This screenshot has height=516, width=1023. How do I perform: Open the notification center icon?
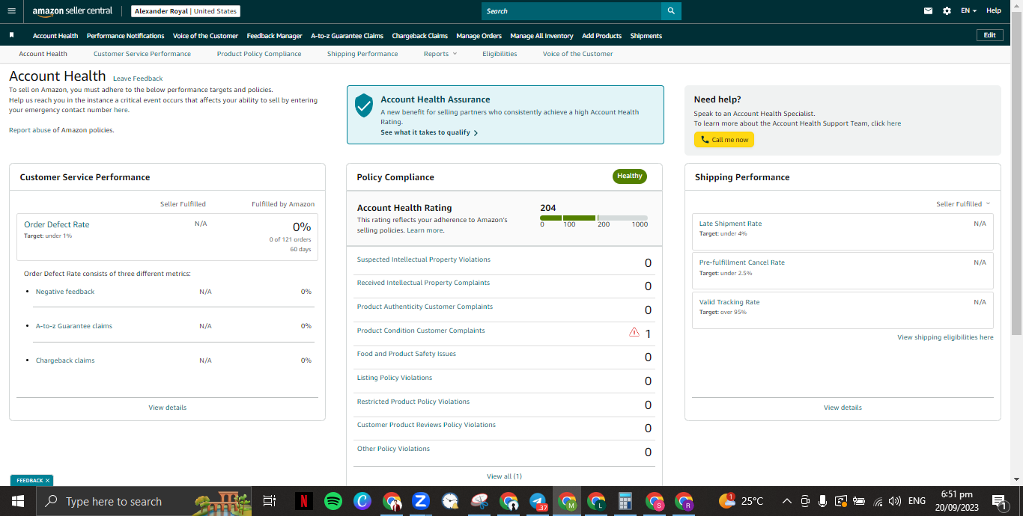point(999,501)
